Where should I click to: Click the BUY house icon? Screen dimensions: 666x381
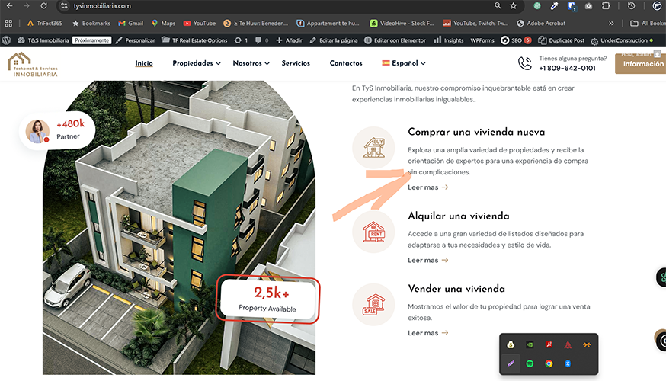coord(374,148)
